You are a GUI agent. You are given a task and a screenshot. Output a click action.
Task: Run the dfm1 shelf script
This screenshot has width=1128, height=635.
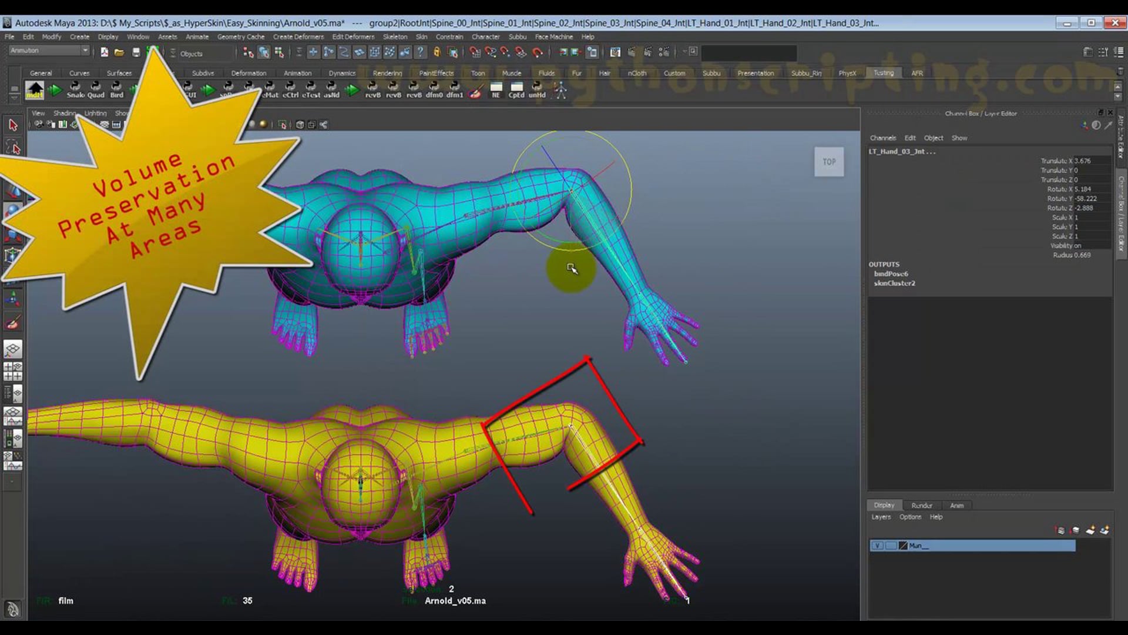tap(455, 90)
